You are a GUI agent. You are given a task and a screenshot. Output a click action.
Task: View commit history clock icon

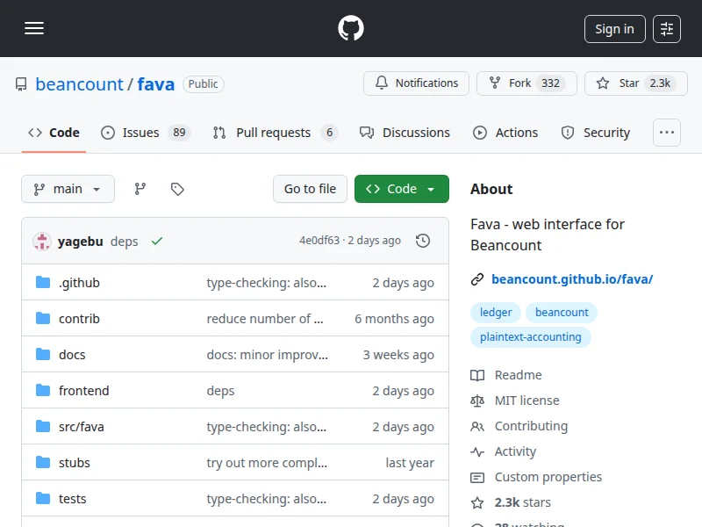pos(423,241)
